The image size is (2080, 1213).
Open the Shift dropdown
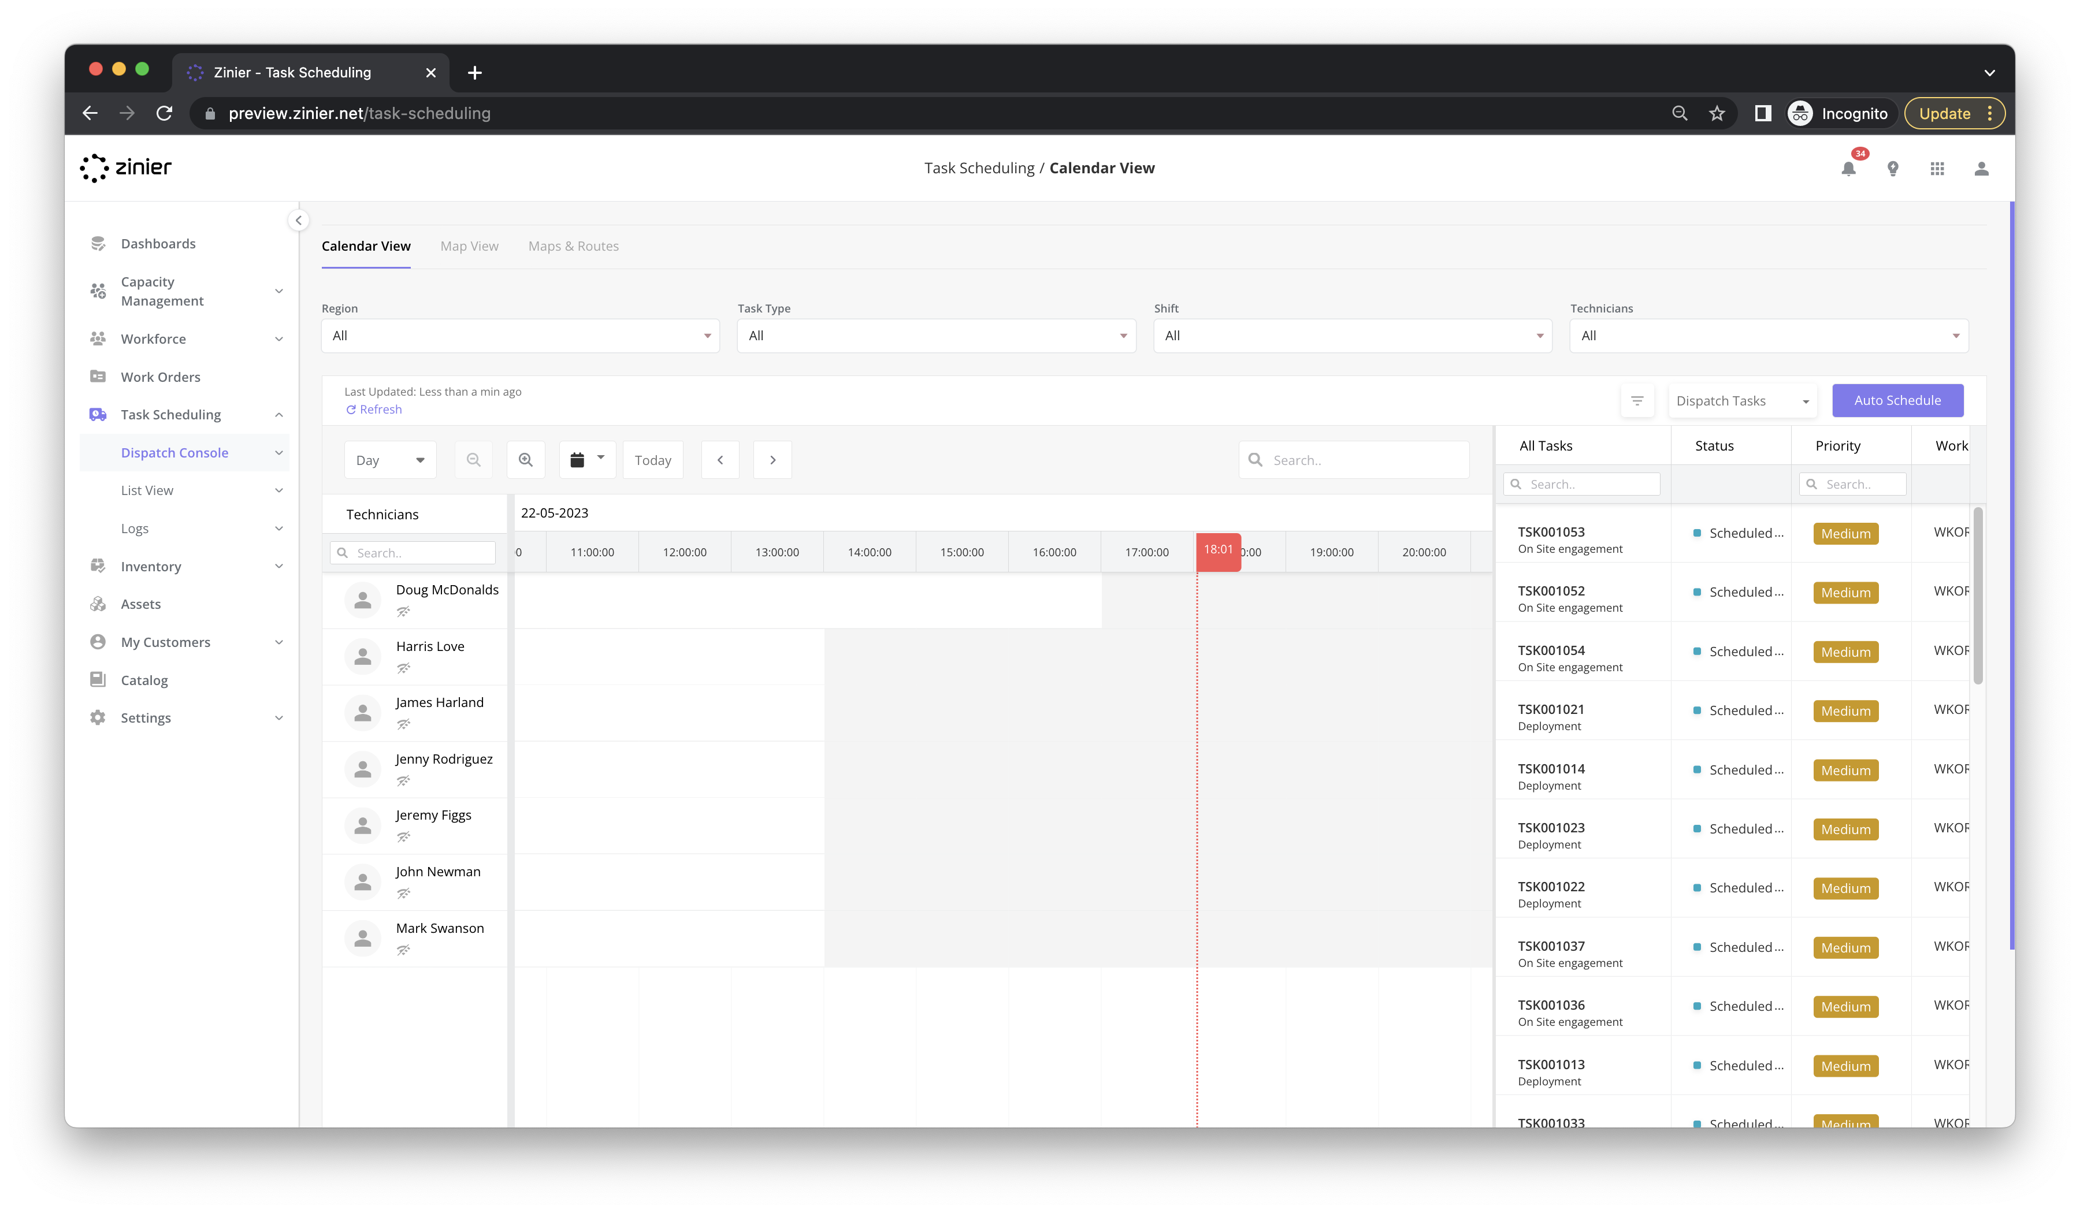tap(1353, 336)
